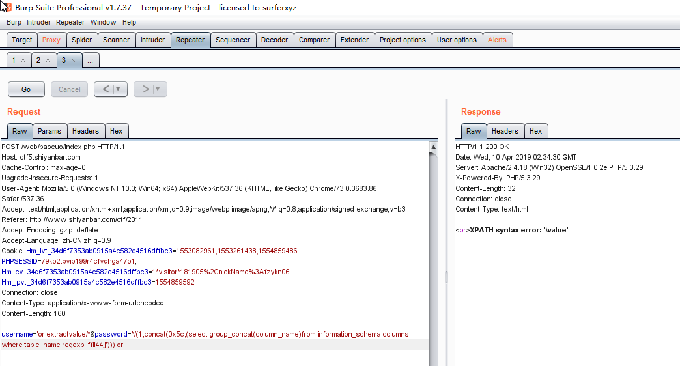Screen dimensions: 680x366
Task: Click the Cancel button
Action: (x=70, y=89)
